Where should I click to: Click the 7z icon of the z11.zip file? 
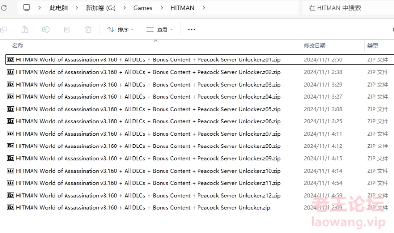pyautogui.click(x=10, y=183)
